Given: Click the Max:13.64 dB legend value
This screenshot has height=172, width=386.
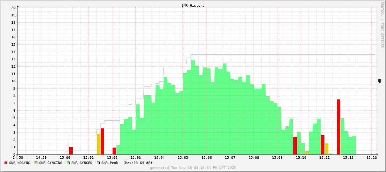Looking at the screenshot, I should click(138, 163).
